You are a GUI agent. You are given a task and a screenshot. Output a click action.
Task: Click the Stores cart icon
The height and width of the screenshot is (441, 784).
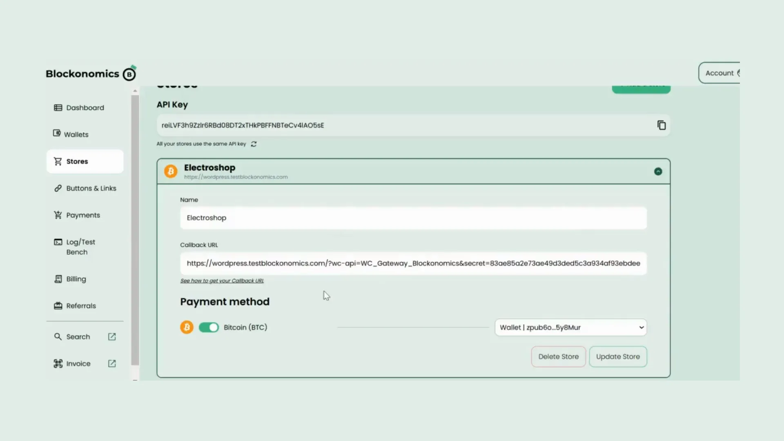[x=58, y=161]
